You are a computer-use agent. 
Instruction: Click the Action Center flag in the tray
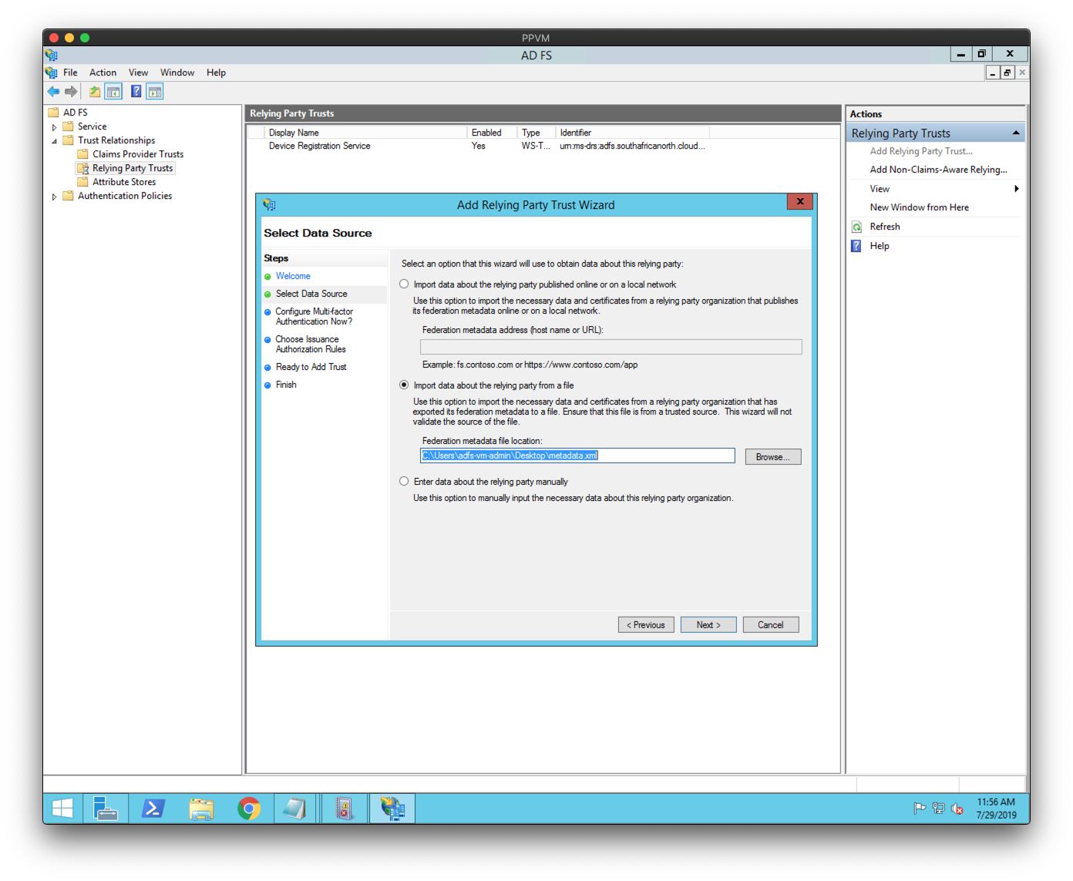coord(920,809)
